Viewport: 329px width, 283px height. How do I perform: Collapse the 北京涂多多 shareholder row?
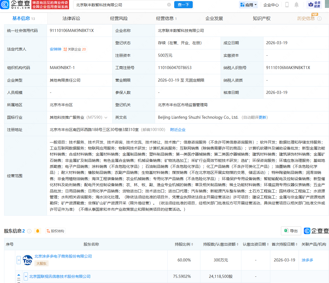coord(19,260)
